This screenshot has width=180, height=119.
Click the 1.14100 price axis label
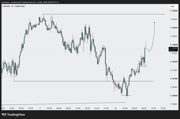174,79
